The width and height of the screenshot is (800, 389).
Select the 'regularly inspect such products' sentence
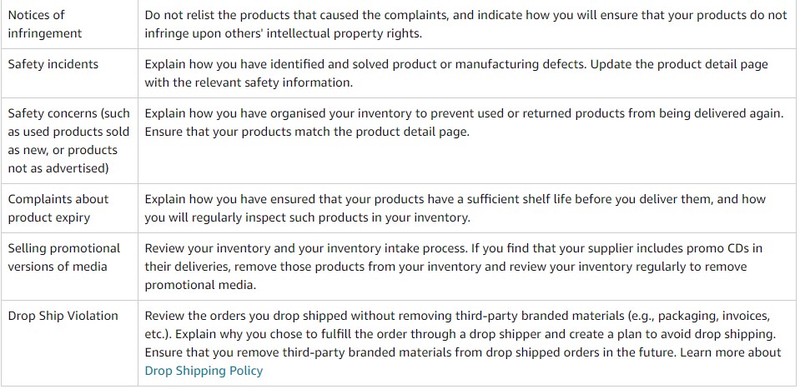(307, 217)
